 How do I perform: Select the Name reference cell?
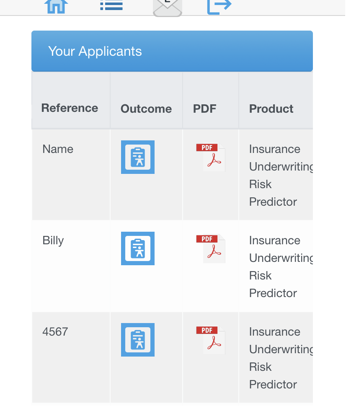58,149
